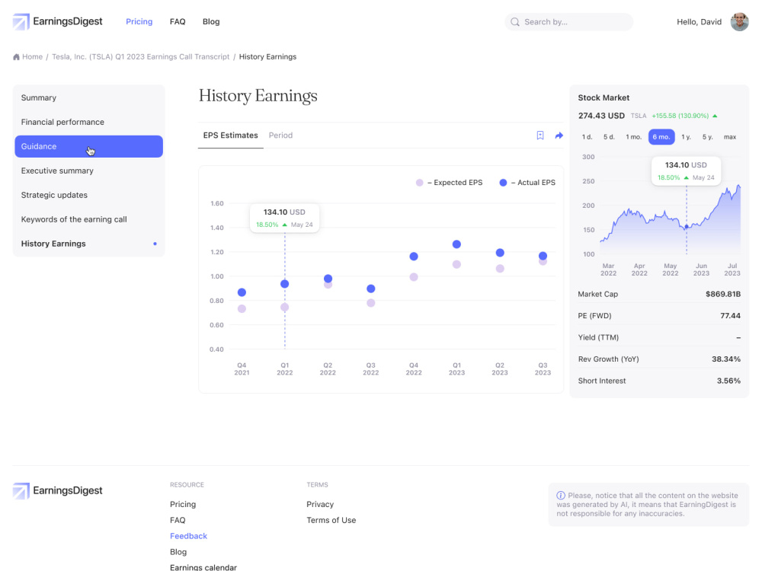The height and width of the screenshot is (571, 762).
Task: Click the Rev Growth value 38.34%
Action: pyautogui.click(x=726, y=359)
